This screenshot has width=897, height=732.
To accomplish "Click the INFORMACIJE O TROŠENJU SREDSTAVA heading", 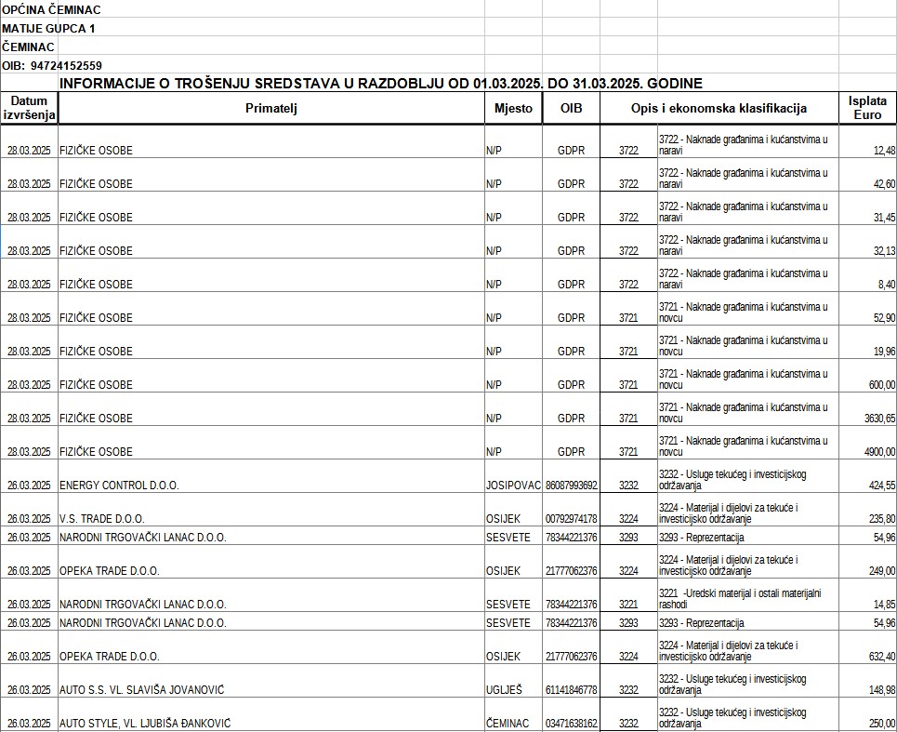I will coord(380,83).
